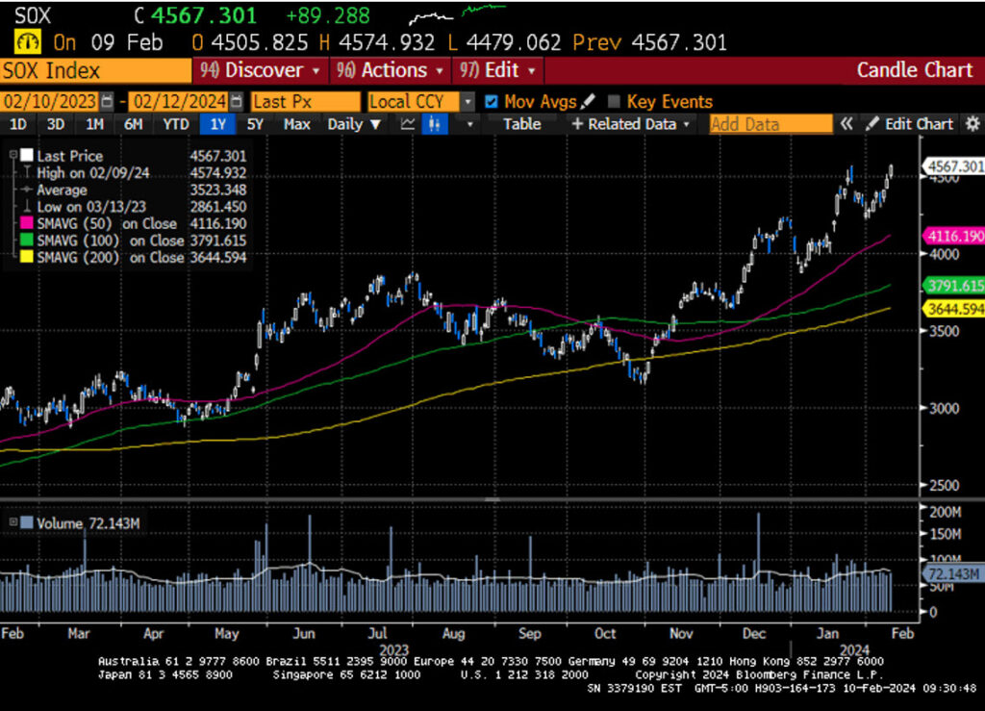Select the candlestick chart type icon

tap(436, 124)
